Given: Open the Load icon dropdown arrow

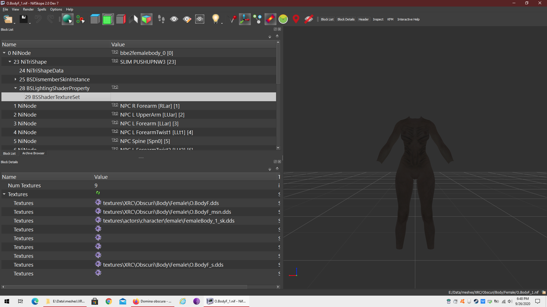Looking at the screenshot, I should click(15, 23).
